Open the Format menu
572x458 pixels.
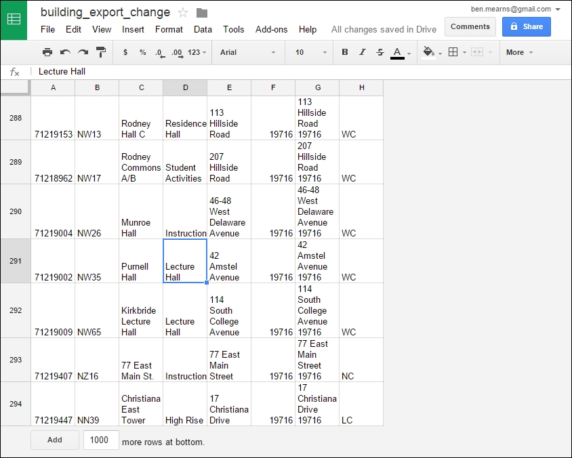coord(168,29)
